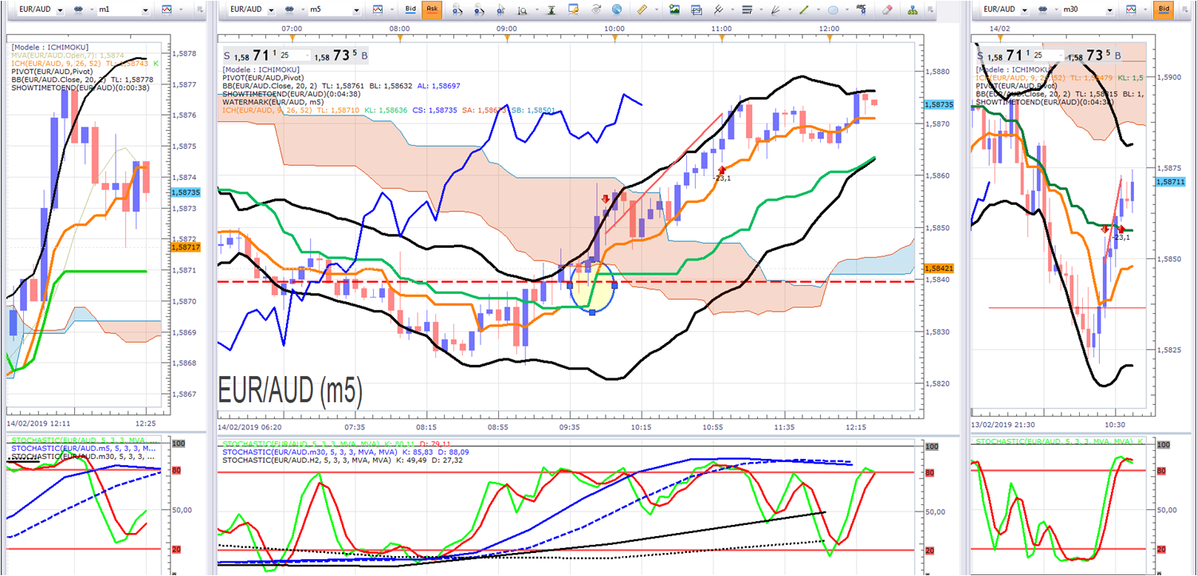The width and height of the screenshot is (1197, 576).
Task: Select the cursor pointer tool in m5 toolbar
Action: pyautogui.click(x=501, y=10)
